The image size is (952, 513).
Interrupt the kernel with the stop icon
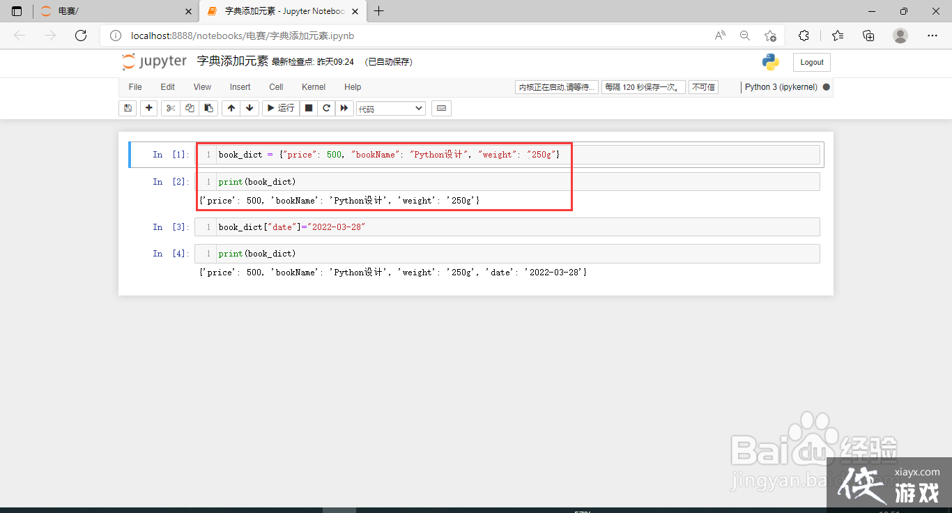pyautogui.click(x=309, y=108)
